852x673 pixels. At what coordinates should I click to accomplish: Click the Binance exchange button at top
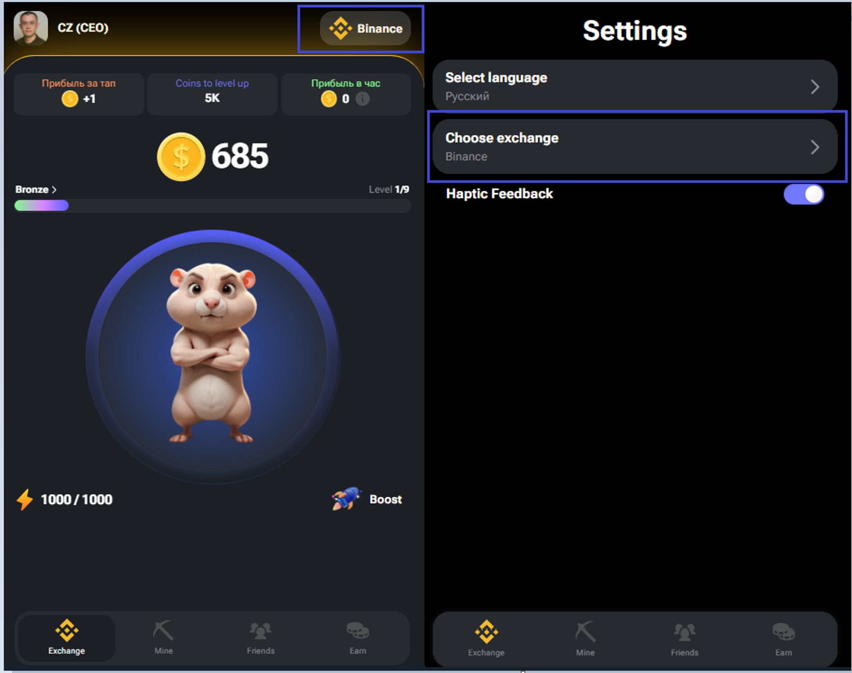[x=365, y=28]
